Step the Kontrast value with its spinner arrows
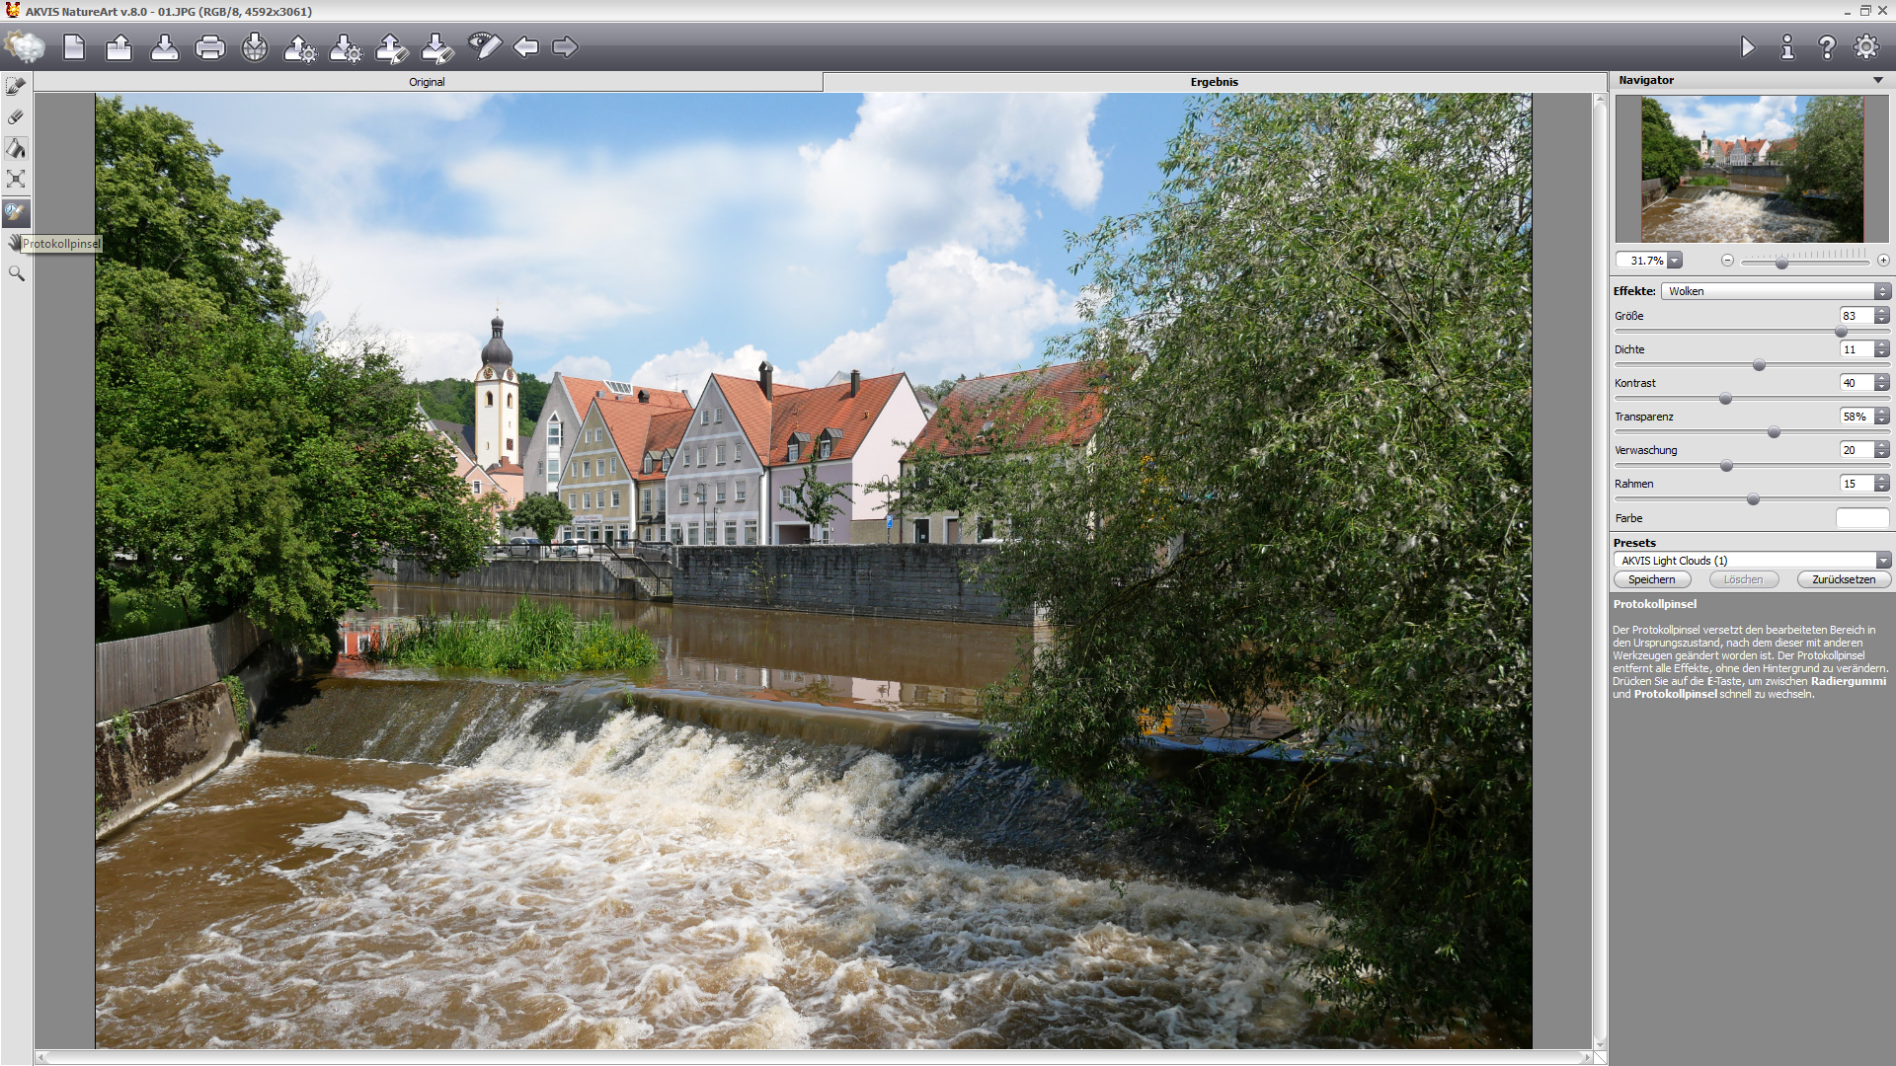 [x=1882, y=383]
